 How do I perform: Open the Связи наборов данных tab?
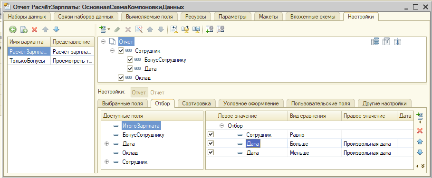click(86, 17)
